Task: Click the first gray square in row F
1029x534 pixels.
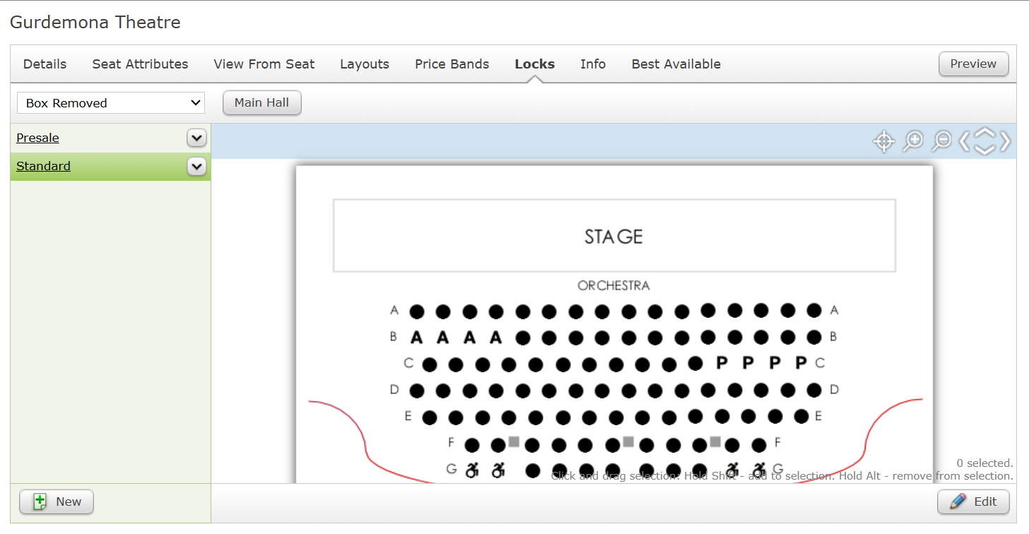Action: pyautogui.click(x=514, y=441)
